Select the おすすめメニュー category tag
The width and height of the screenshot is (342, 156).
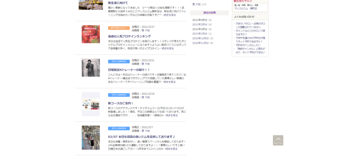[119, 28]
